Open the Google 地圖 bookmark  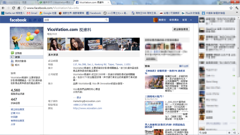click(x=48, y=13)
